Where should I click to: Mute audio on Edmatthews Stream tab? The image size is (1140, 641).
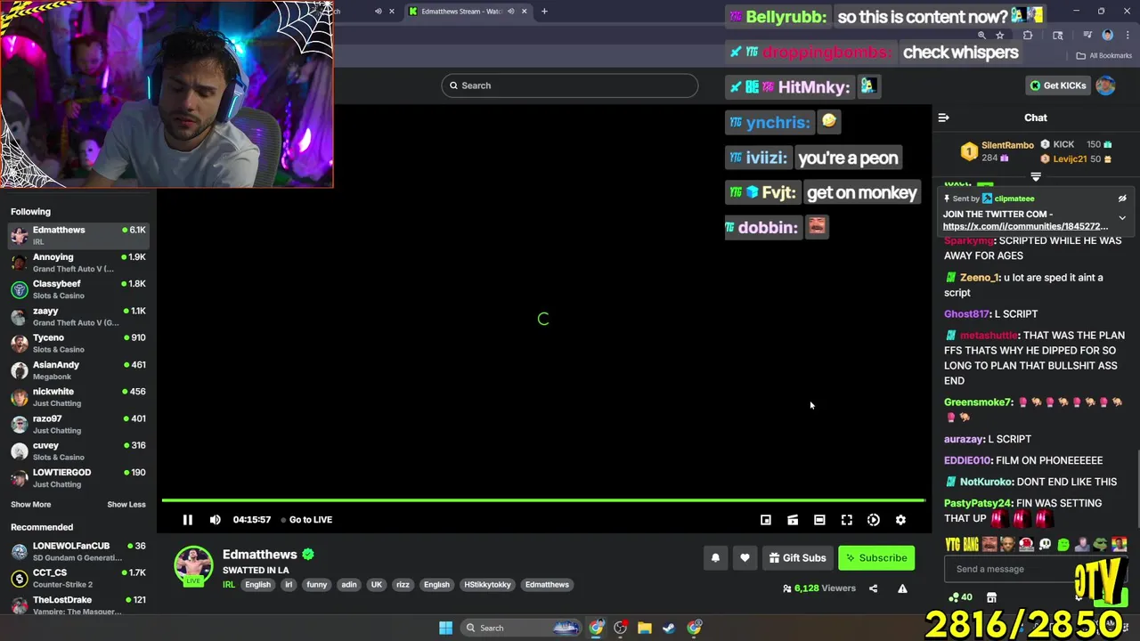coord(510,12)
